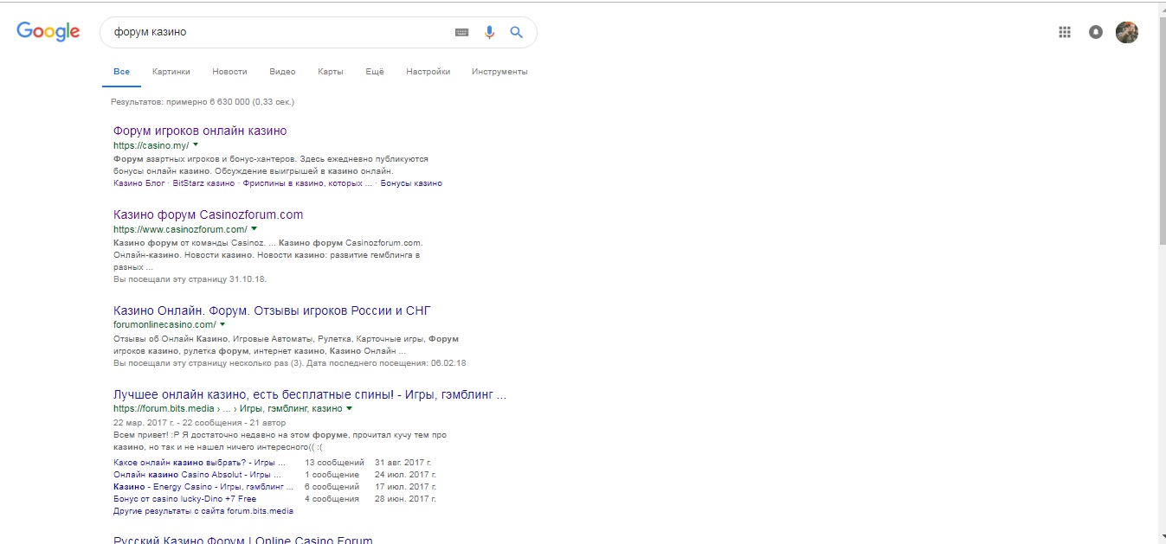Expand arrow next to forumonlinecasino.com URL

[222, 324]
